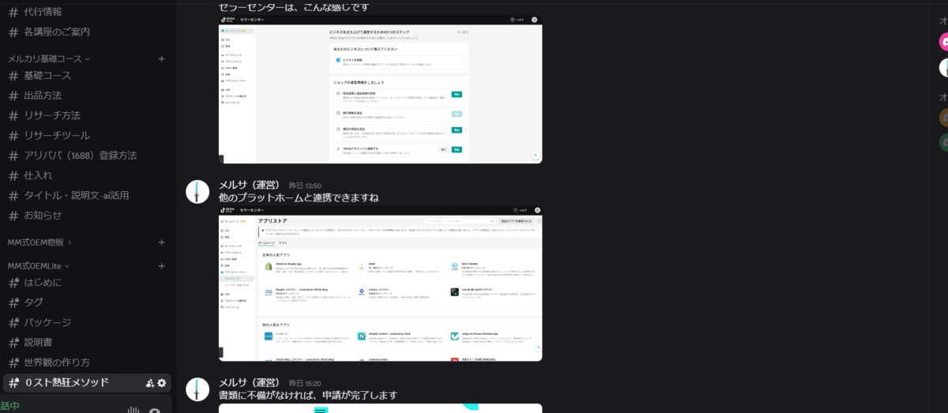Collapse the メルカリ基礎コース category
Viewport: 948px width, 413px height.
pyautogui.click(x=49, y=58)
